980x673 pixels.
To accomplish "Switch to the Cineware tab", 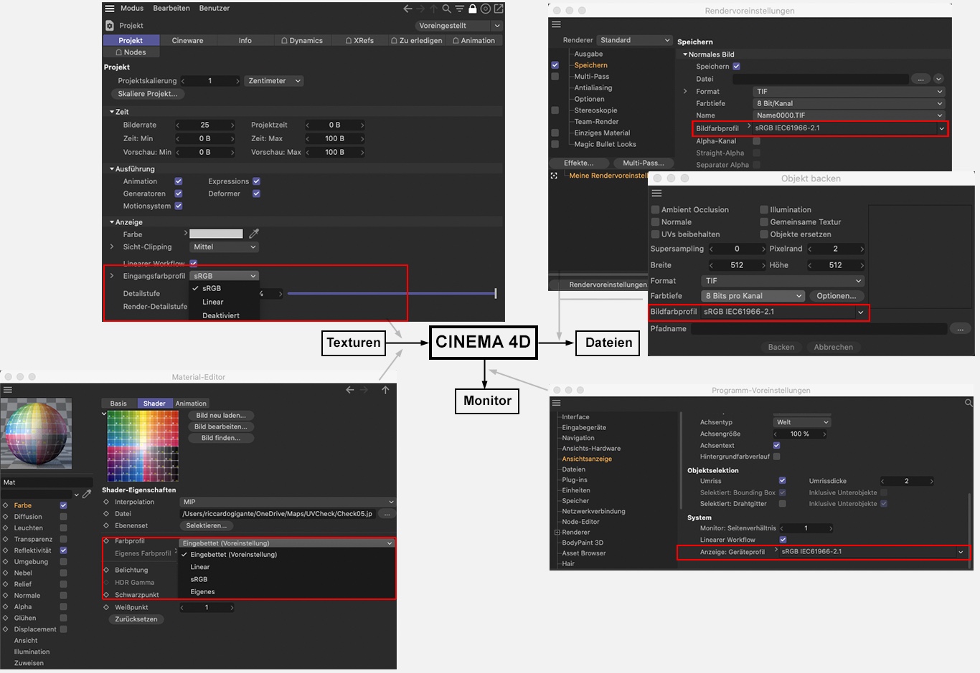I will 187,41.
